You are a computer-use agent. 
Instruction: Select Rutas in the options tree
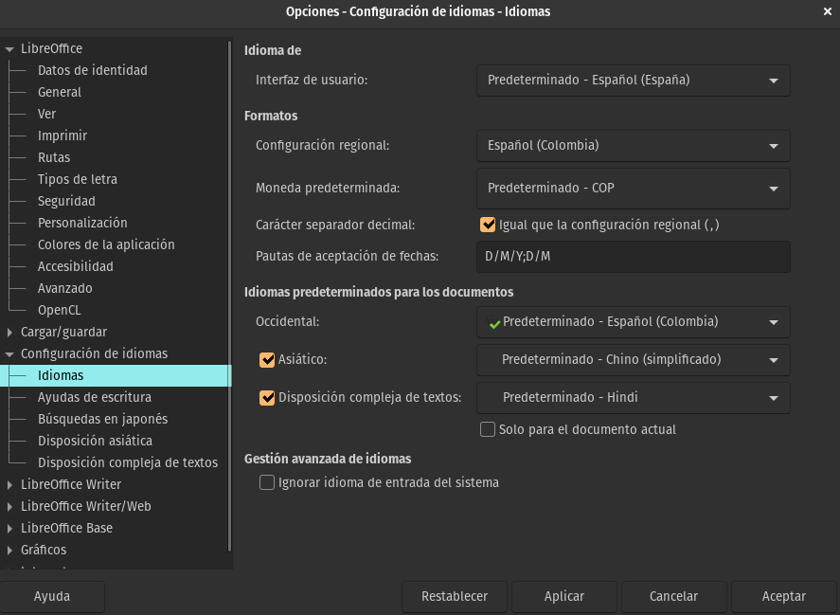point(54,157)
